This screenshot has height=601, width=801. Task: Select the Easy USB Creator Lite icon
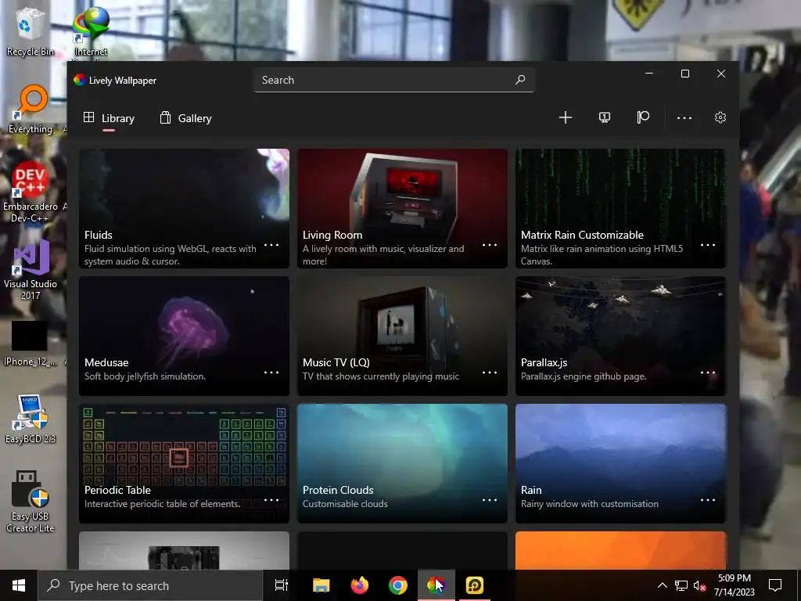point(31,502)
